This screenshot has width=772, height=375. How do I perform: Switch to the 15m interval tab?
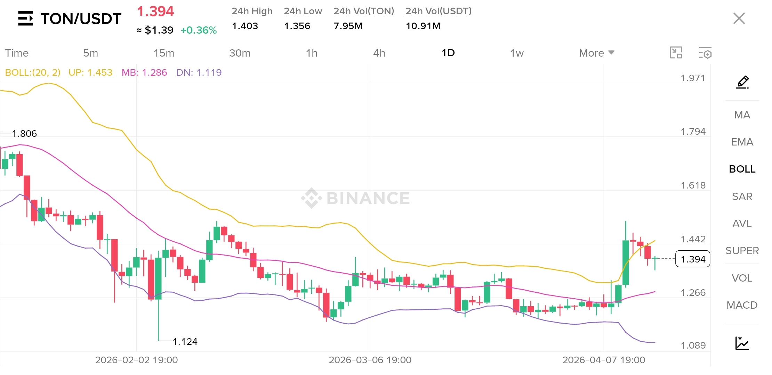(164, 53)
